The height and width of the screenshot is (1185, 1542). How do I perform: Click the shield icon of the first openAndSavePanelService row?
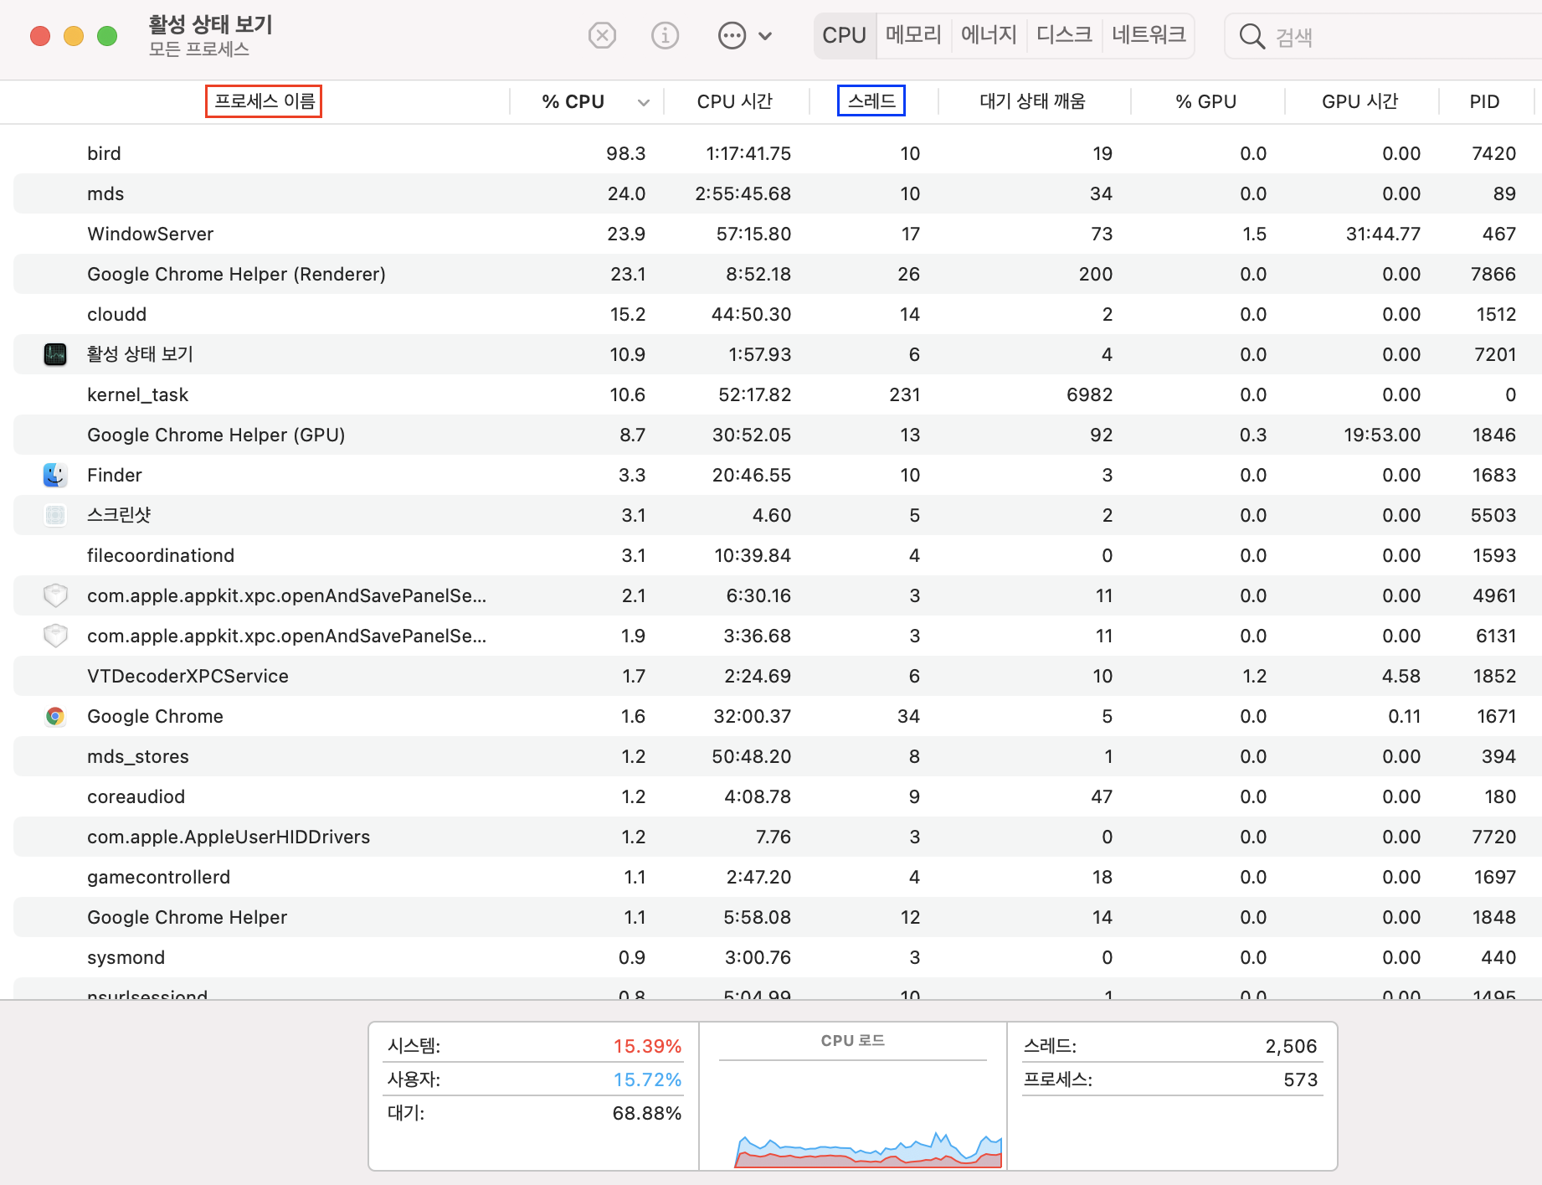pos(55,595)
